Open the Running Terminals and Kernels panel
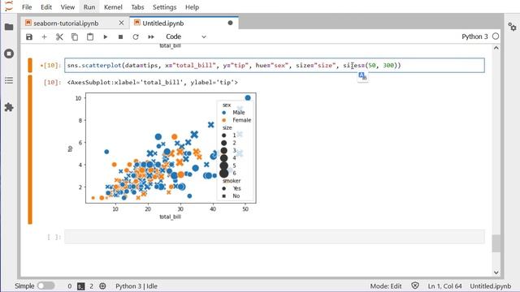The height and width of the screenshot is (292, 520). click(x=9, y=54)
